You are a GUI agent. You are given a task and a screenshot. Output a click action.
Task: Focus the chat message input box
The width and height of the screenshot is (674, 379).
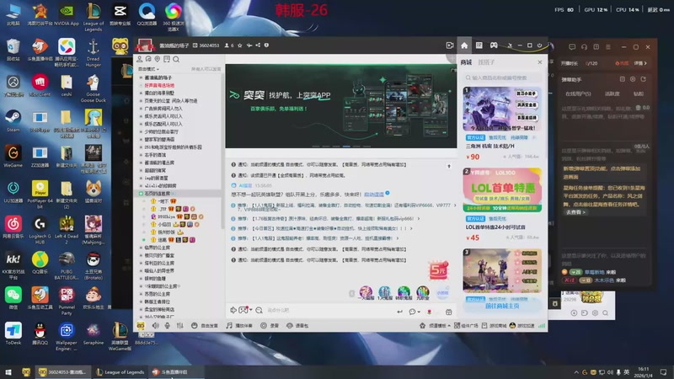tap(329, 310)
